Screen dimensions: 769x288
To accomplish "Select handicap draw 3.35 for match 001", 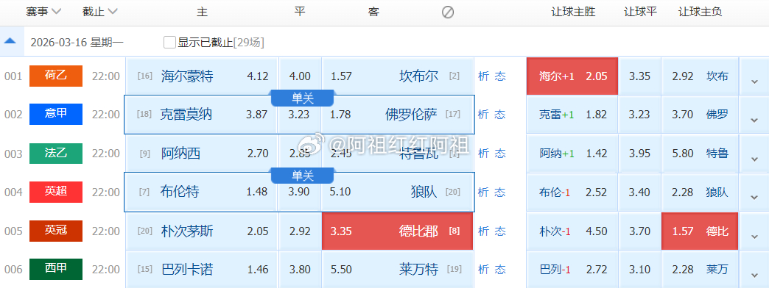I will pos(639,76).
